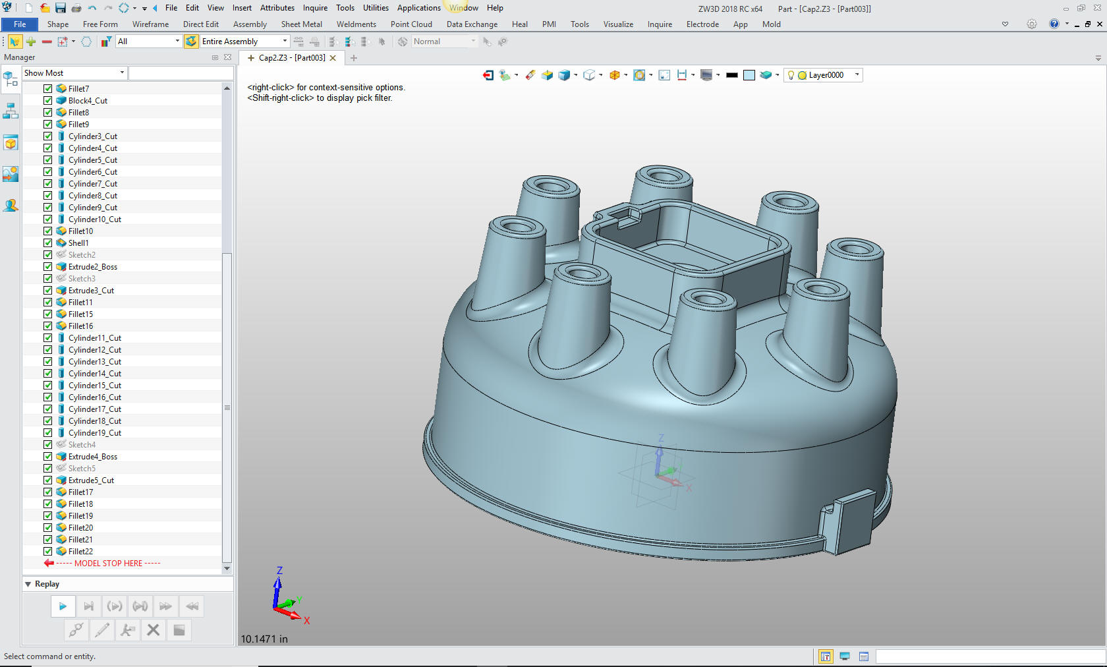Screen dimensions: 1107x667
Task: Disable the Fillet22 feature checkbox
Action: 48,551
